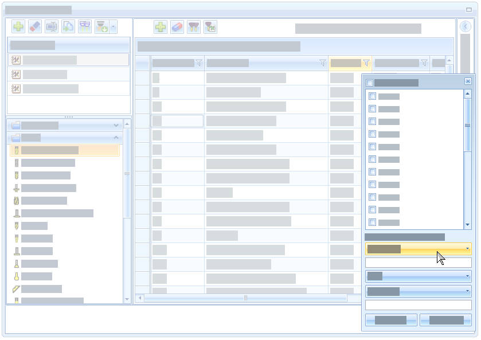Image resolution: width=481 pixels, height=340 pixels.
Task: Click the eraser icon in the left panel toolbar
Action: (x=35, y=27)
